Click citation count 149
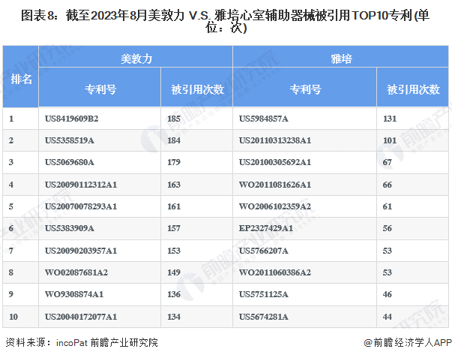This screenshot has height=358, width=452. pyautogui.click(x=174, y=272)
